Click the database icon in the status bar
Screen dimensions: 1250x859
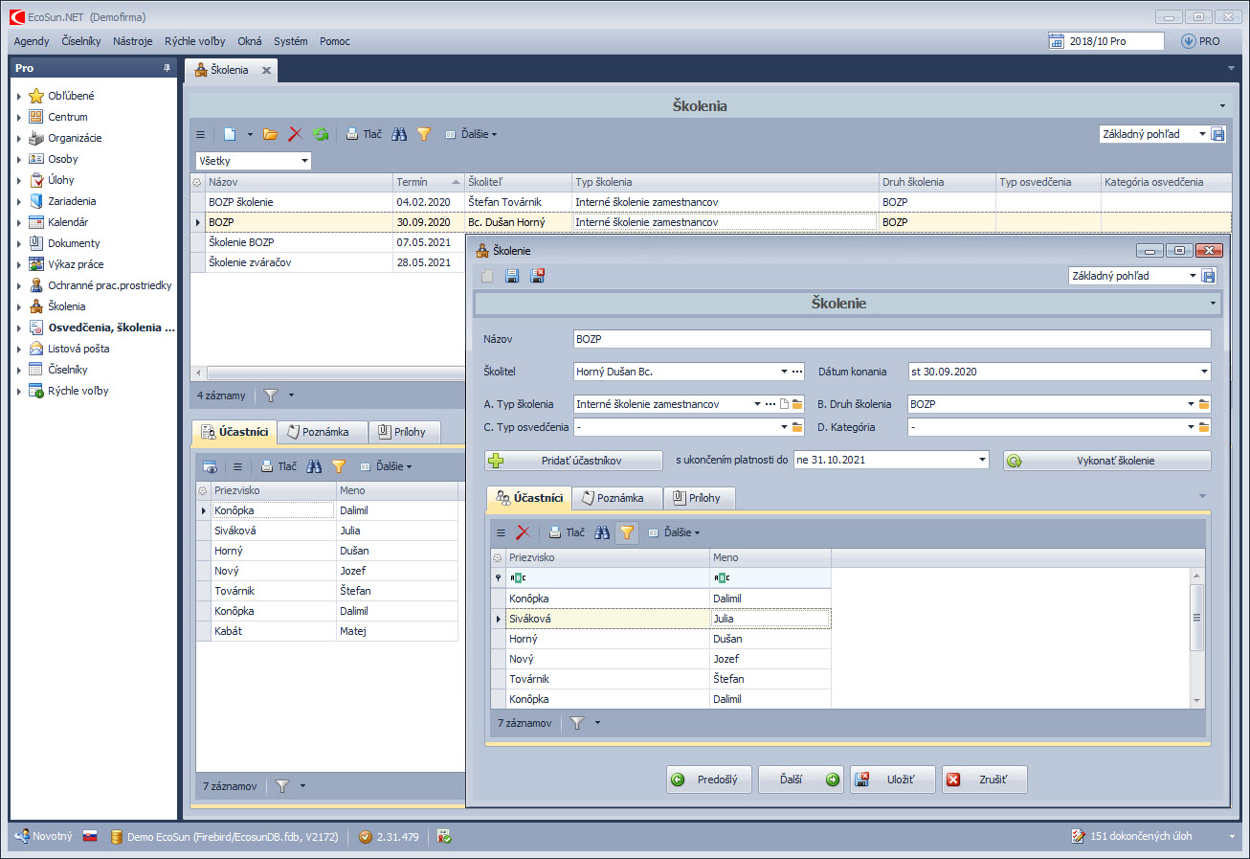[117, 836]
